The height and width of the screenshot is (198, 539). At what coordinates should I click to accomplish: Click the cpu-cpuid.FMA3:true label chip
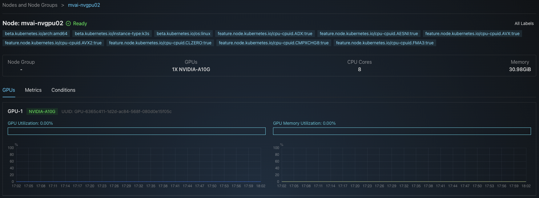[384, 43]
